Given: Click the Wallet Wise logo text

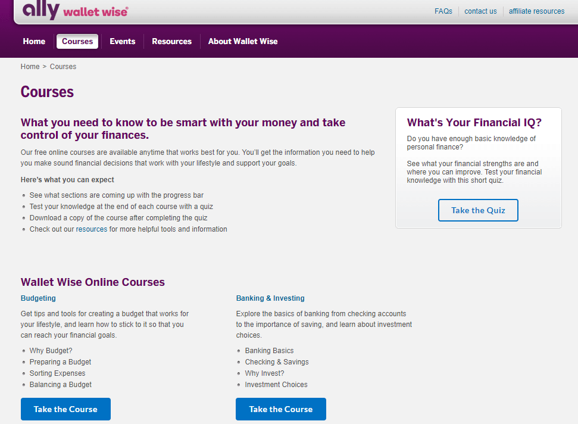Looking at the screenshot, I should pyautogui.click(x=96, y=12).
